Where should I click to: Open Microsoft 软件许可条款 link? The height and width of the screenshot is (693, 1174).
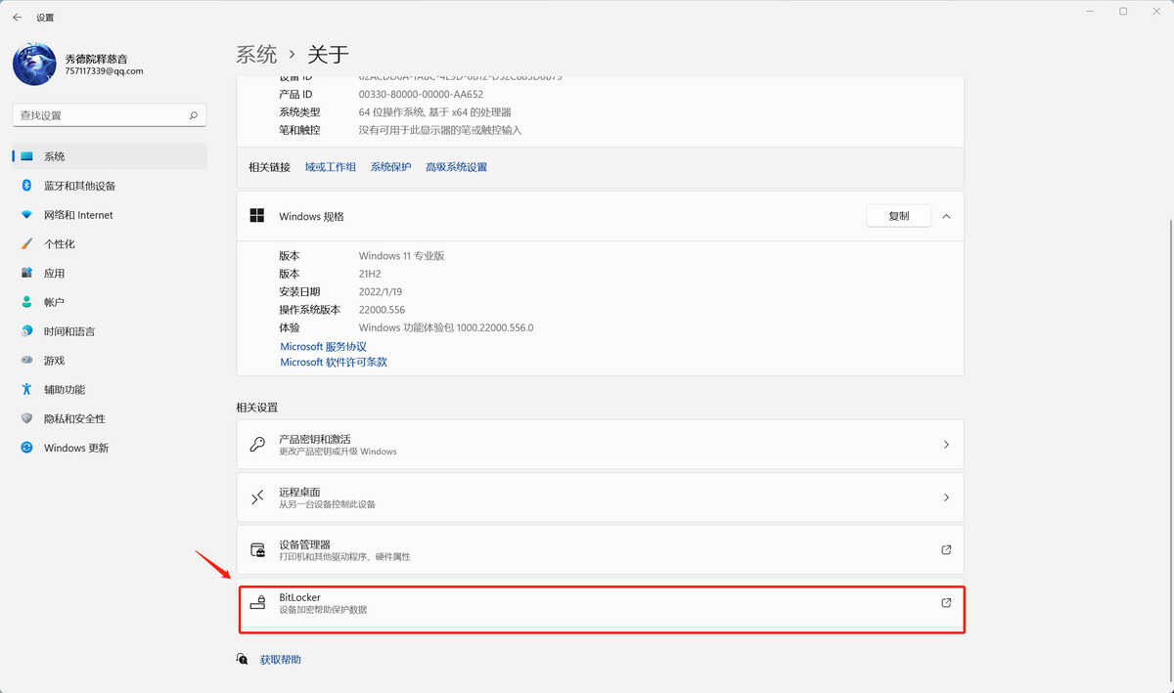tap(334, 362)
